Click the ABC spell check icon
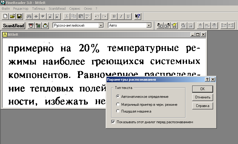 coord(88,16)
